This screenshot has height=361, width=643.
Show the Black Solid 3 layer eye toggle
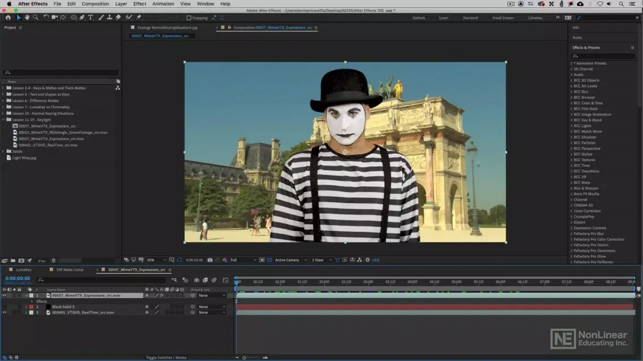point(5,307)
